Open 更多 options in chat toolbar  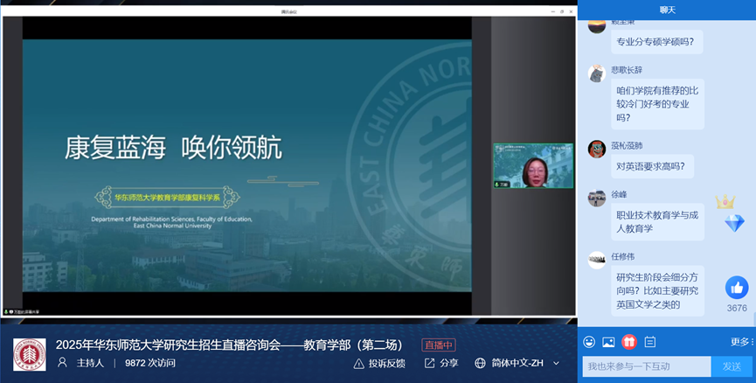point(741,342)
